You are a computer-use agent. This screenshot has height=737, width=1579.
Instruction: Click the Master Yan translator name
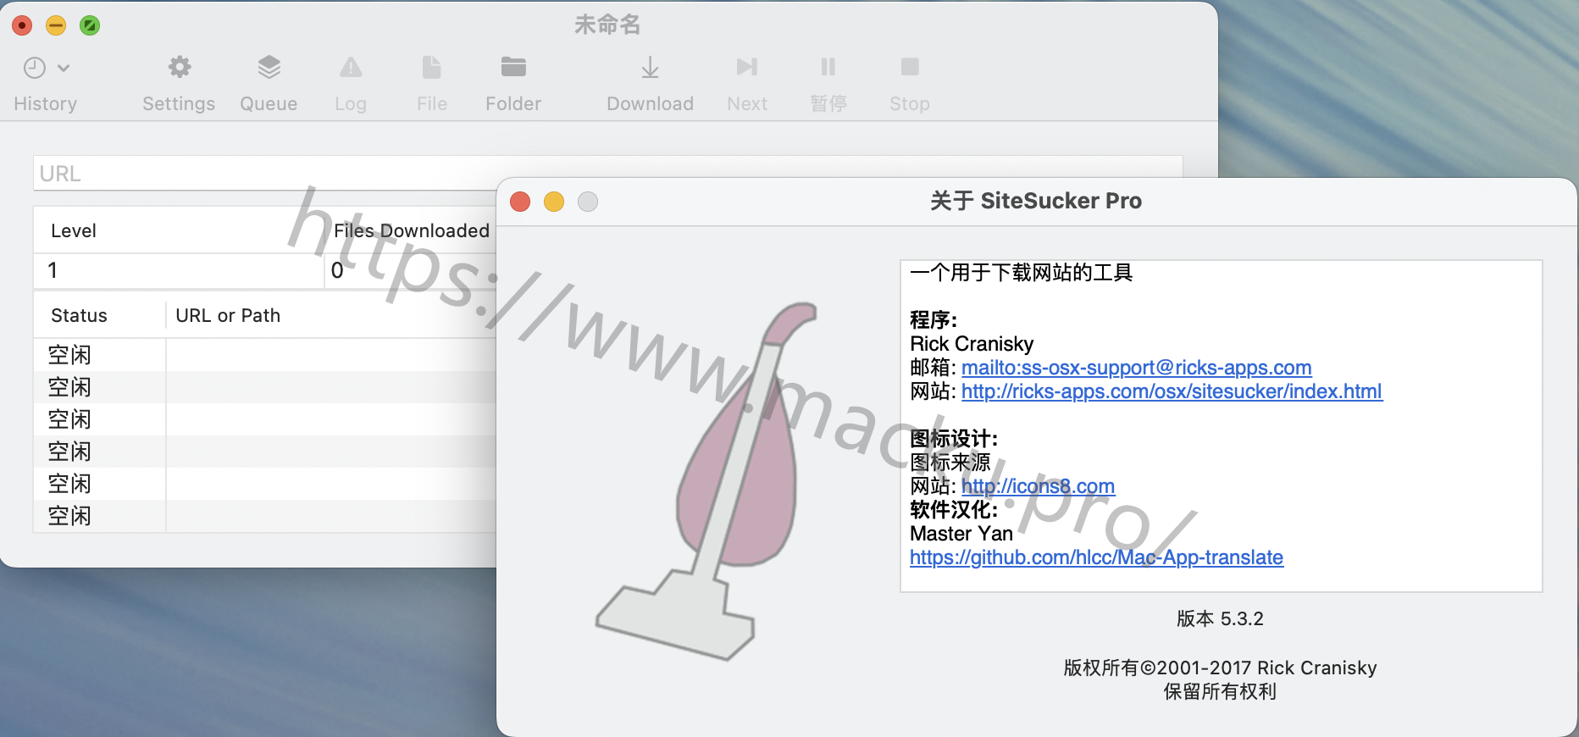(x=961, y=534)
